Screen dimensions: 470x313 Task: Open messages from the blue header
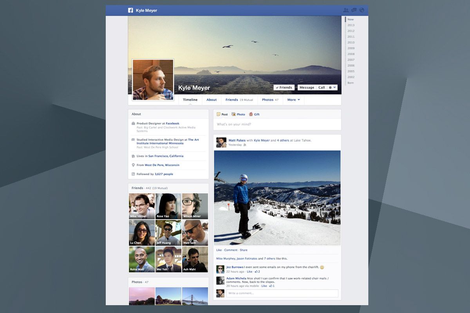pyautogui.click(x=354, y=10)
